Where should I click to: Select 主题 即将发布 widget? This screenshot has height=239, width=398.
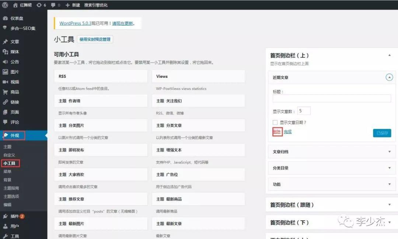click(x=101, y=150)
